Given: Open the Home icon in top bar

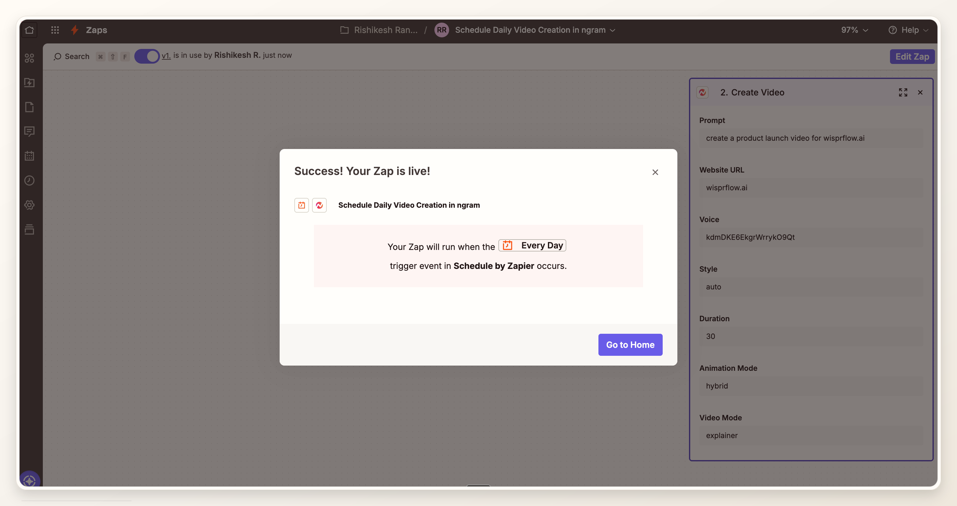Looking at the screenshot, I should coord(29,30).
